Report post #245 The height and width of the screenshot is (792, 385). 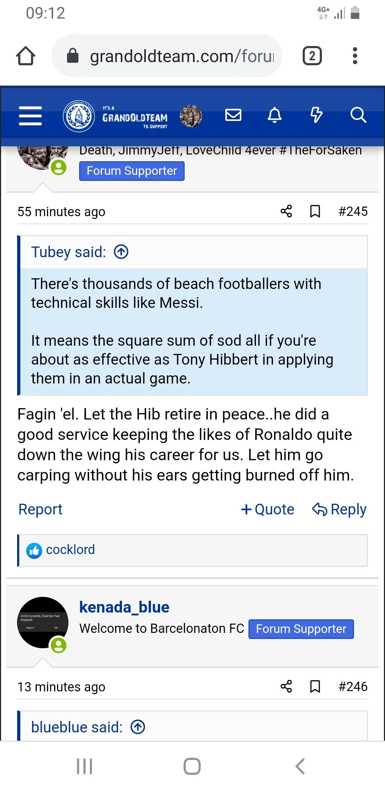tap(40, 509)
